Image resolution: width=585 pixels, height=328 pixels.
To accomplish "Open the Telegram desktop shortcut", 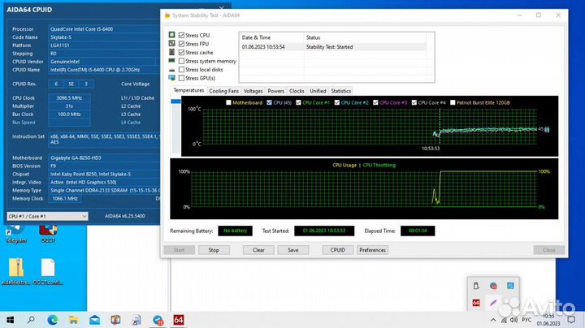I will [15, 233].
